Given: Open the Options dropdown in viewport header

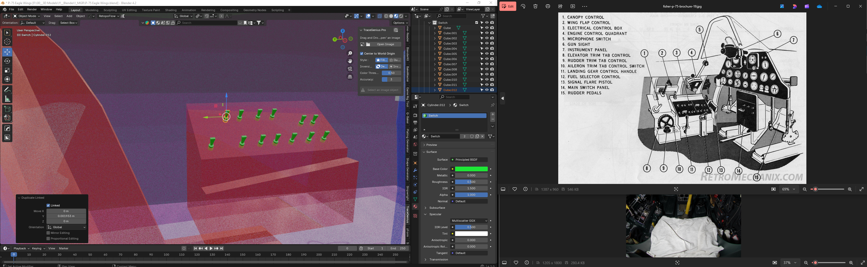Looking at the screenshot, I should click(400, 23).
